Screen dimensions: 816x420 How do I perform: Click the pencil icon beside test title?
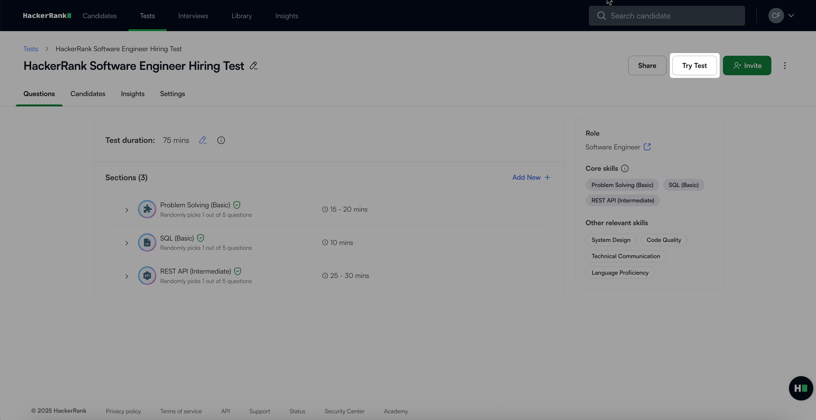tap(254, 65)
